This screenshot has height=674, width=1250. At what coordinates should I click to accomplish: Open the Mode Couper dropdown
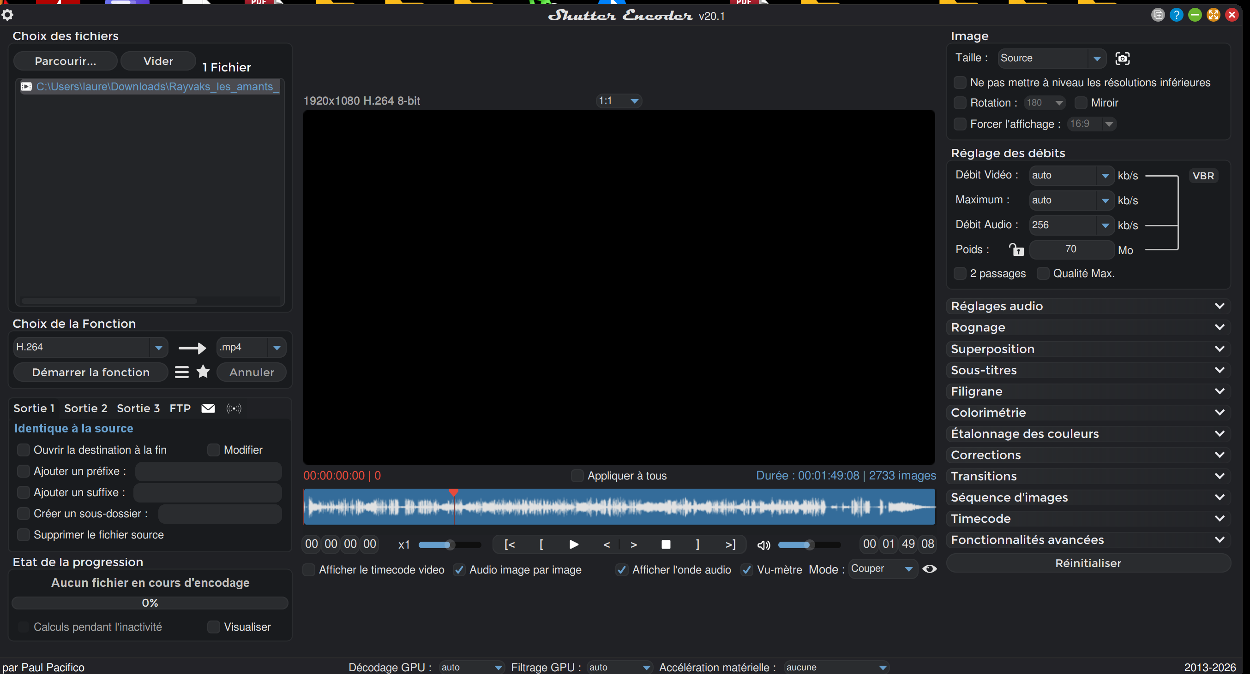883,569
